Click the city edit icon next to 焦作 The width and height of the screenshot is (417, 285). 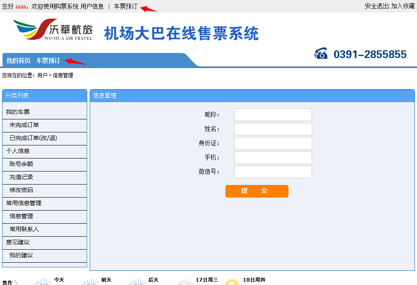[16, 282]
